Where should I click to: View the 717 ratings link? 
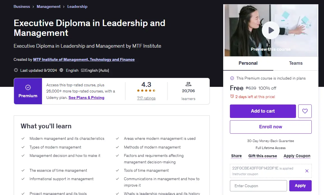click(x=146, y=98)
